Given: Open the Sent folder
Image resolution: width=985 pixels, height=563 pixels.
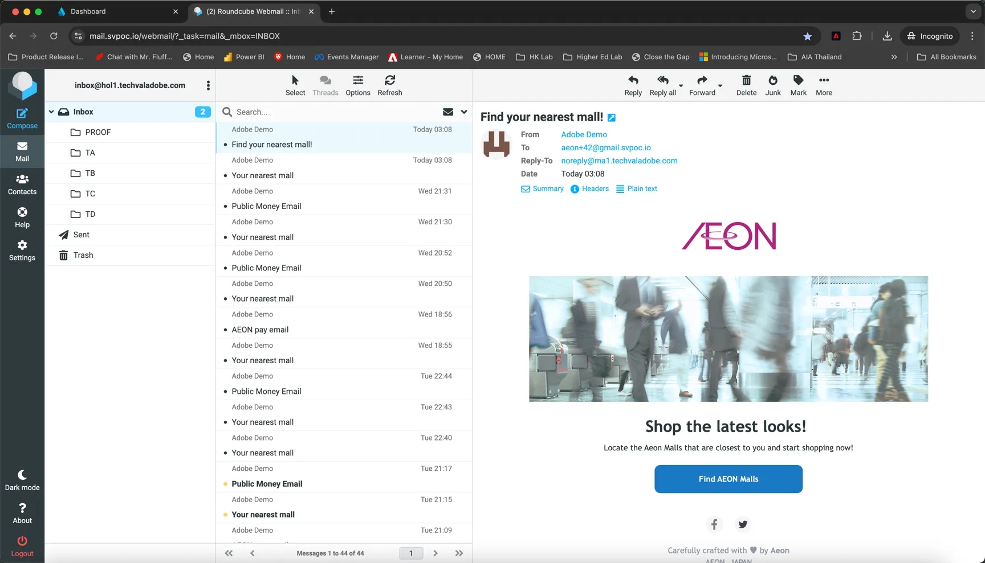Looking at the screenshot, I should click(130, 235).
